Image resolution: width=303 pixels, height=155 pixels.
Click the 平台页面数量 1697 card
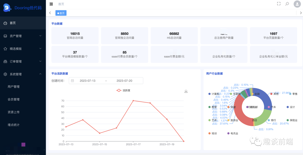click(x=274, y=36)
